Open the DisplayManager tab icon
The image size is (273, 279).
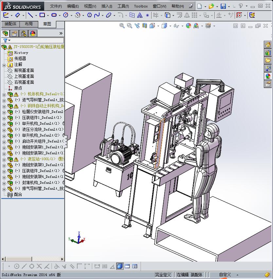click(x=33, y=33)
